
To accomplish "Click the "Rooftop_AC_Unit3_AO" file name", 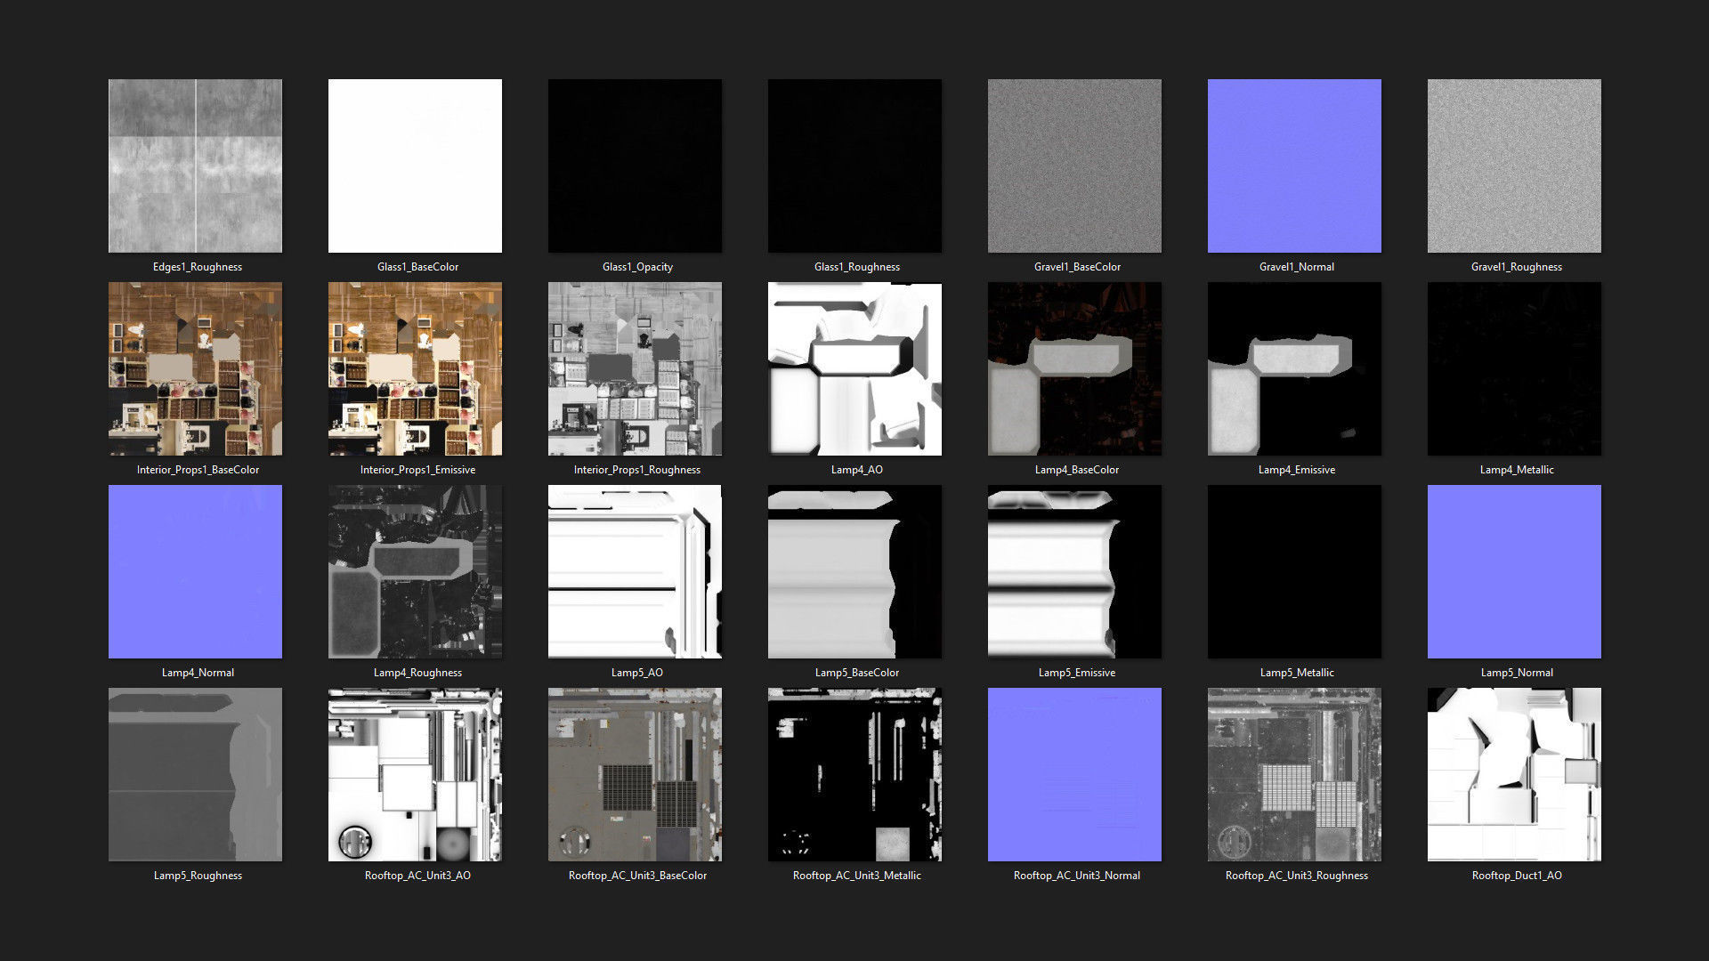I will pos(417,876).
